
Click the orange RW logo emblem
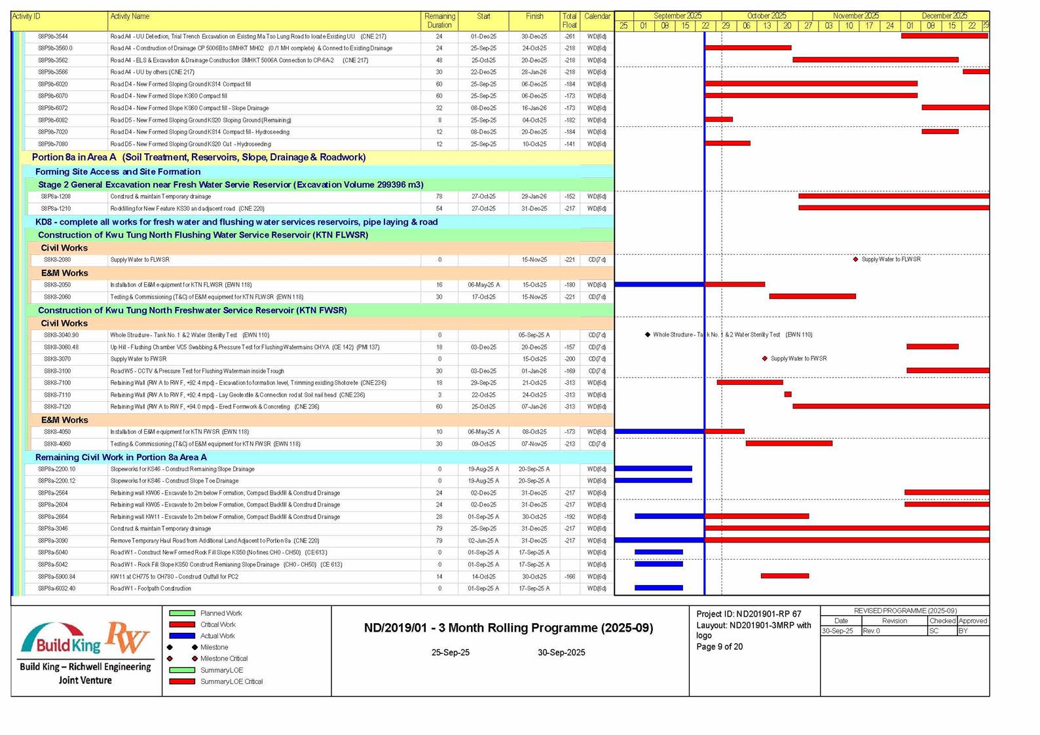click(x=128, y=637)
